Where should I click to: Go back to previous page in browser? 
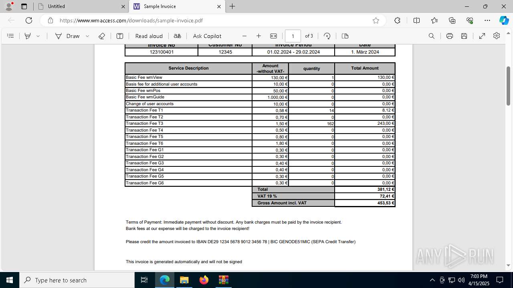click(x=11, y=20)
